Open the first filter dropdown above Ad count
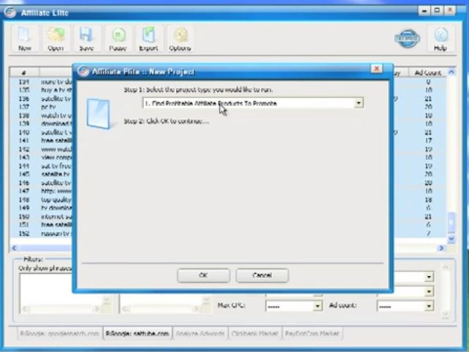This screenshot has height=352, width=469. pyautogui.click(x=429, y=277)
